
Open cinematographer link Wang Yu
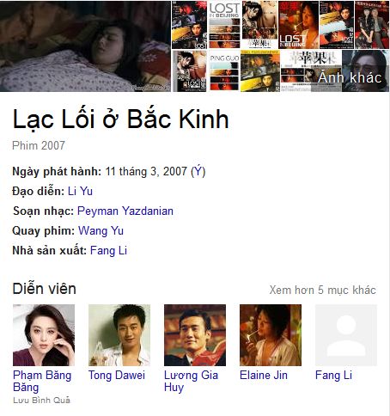click(101, 231)
